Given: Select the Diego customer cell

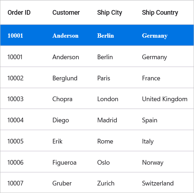Looking at the screenshot, I should 61,121.
